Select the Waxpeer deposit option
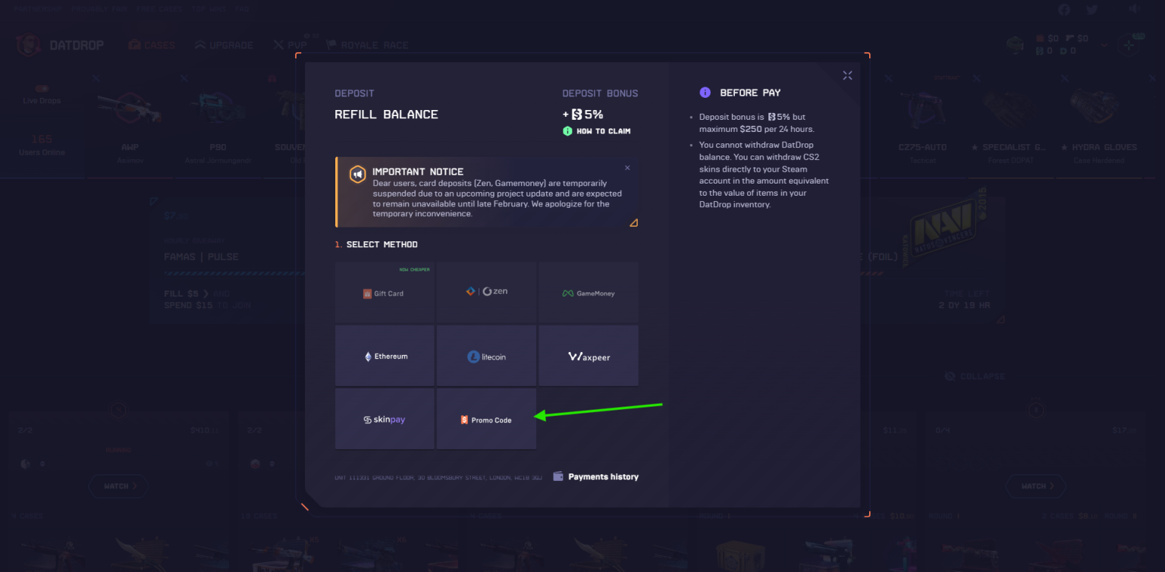The image size is (1165, 572). tap(588, 355)
